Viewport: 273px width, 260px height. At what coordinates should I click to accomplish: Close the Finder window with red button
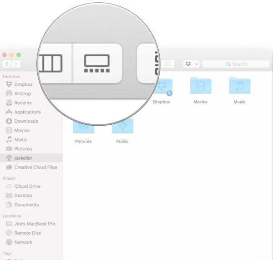5,55
